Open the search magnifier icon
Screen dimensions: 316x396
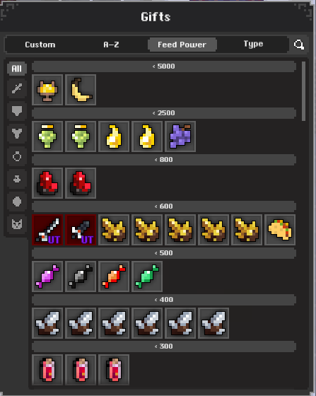299,45
